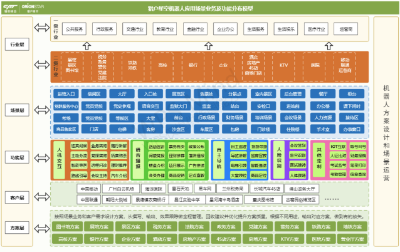Click the 中国联通 customer box

[x=89, y=200]
